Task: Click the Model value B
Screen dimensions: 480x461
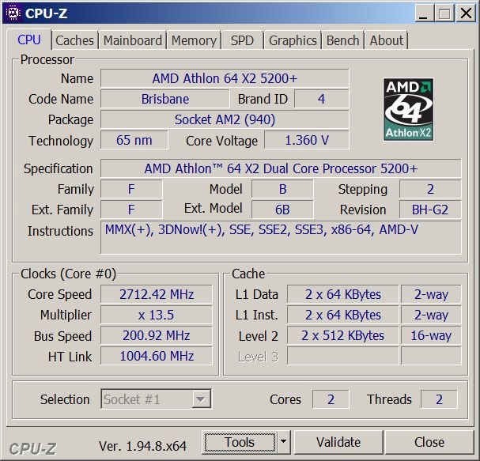Action: tap(282, 189)
